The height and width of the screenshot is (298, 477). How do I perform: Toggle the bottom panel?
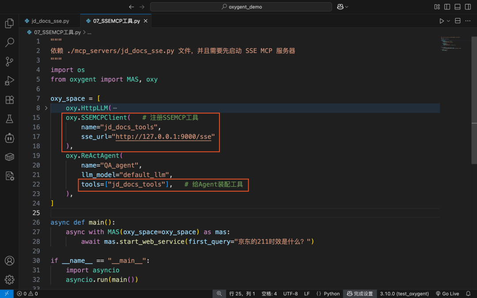(458, 7)
